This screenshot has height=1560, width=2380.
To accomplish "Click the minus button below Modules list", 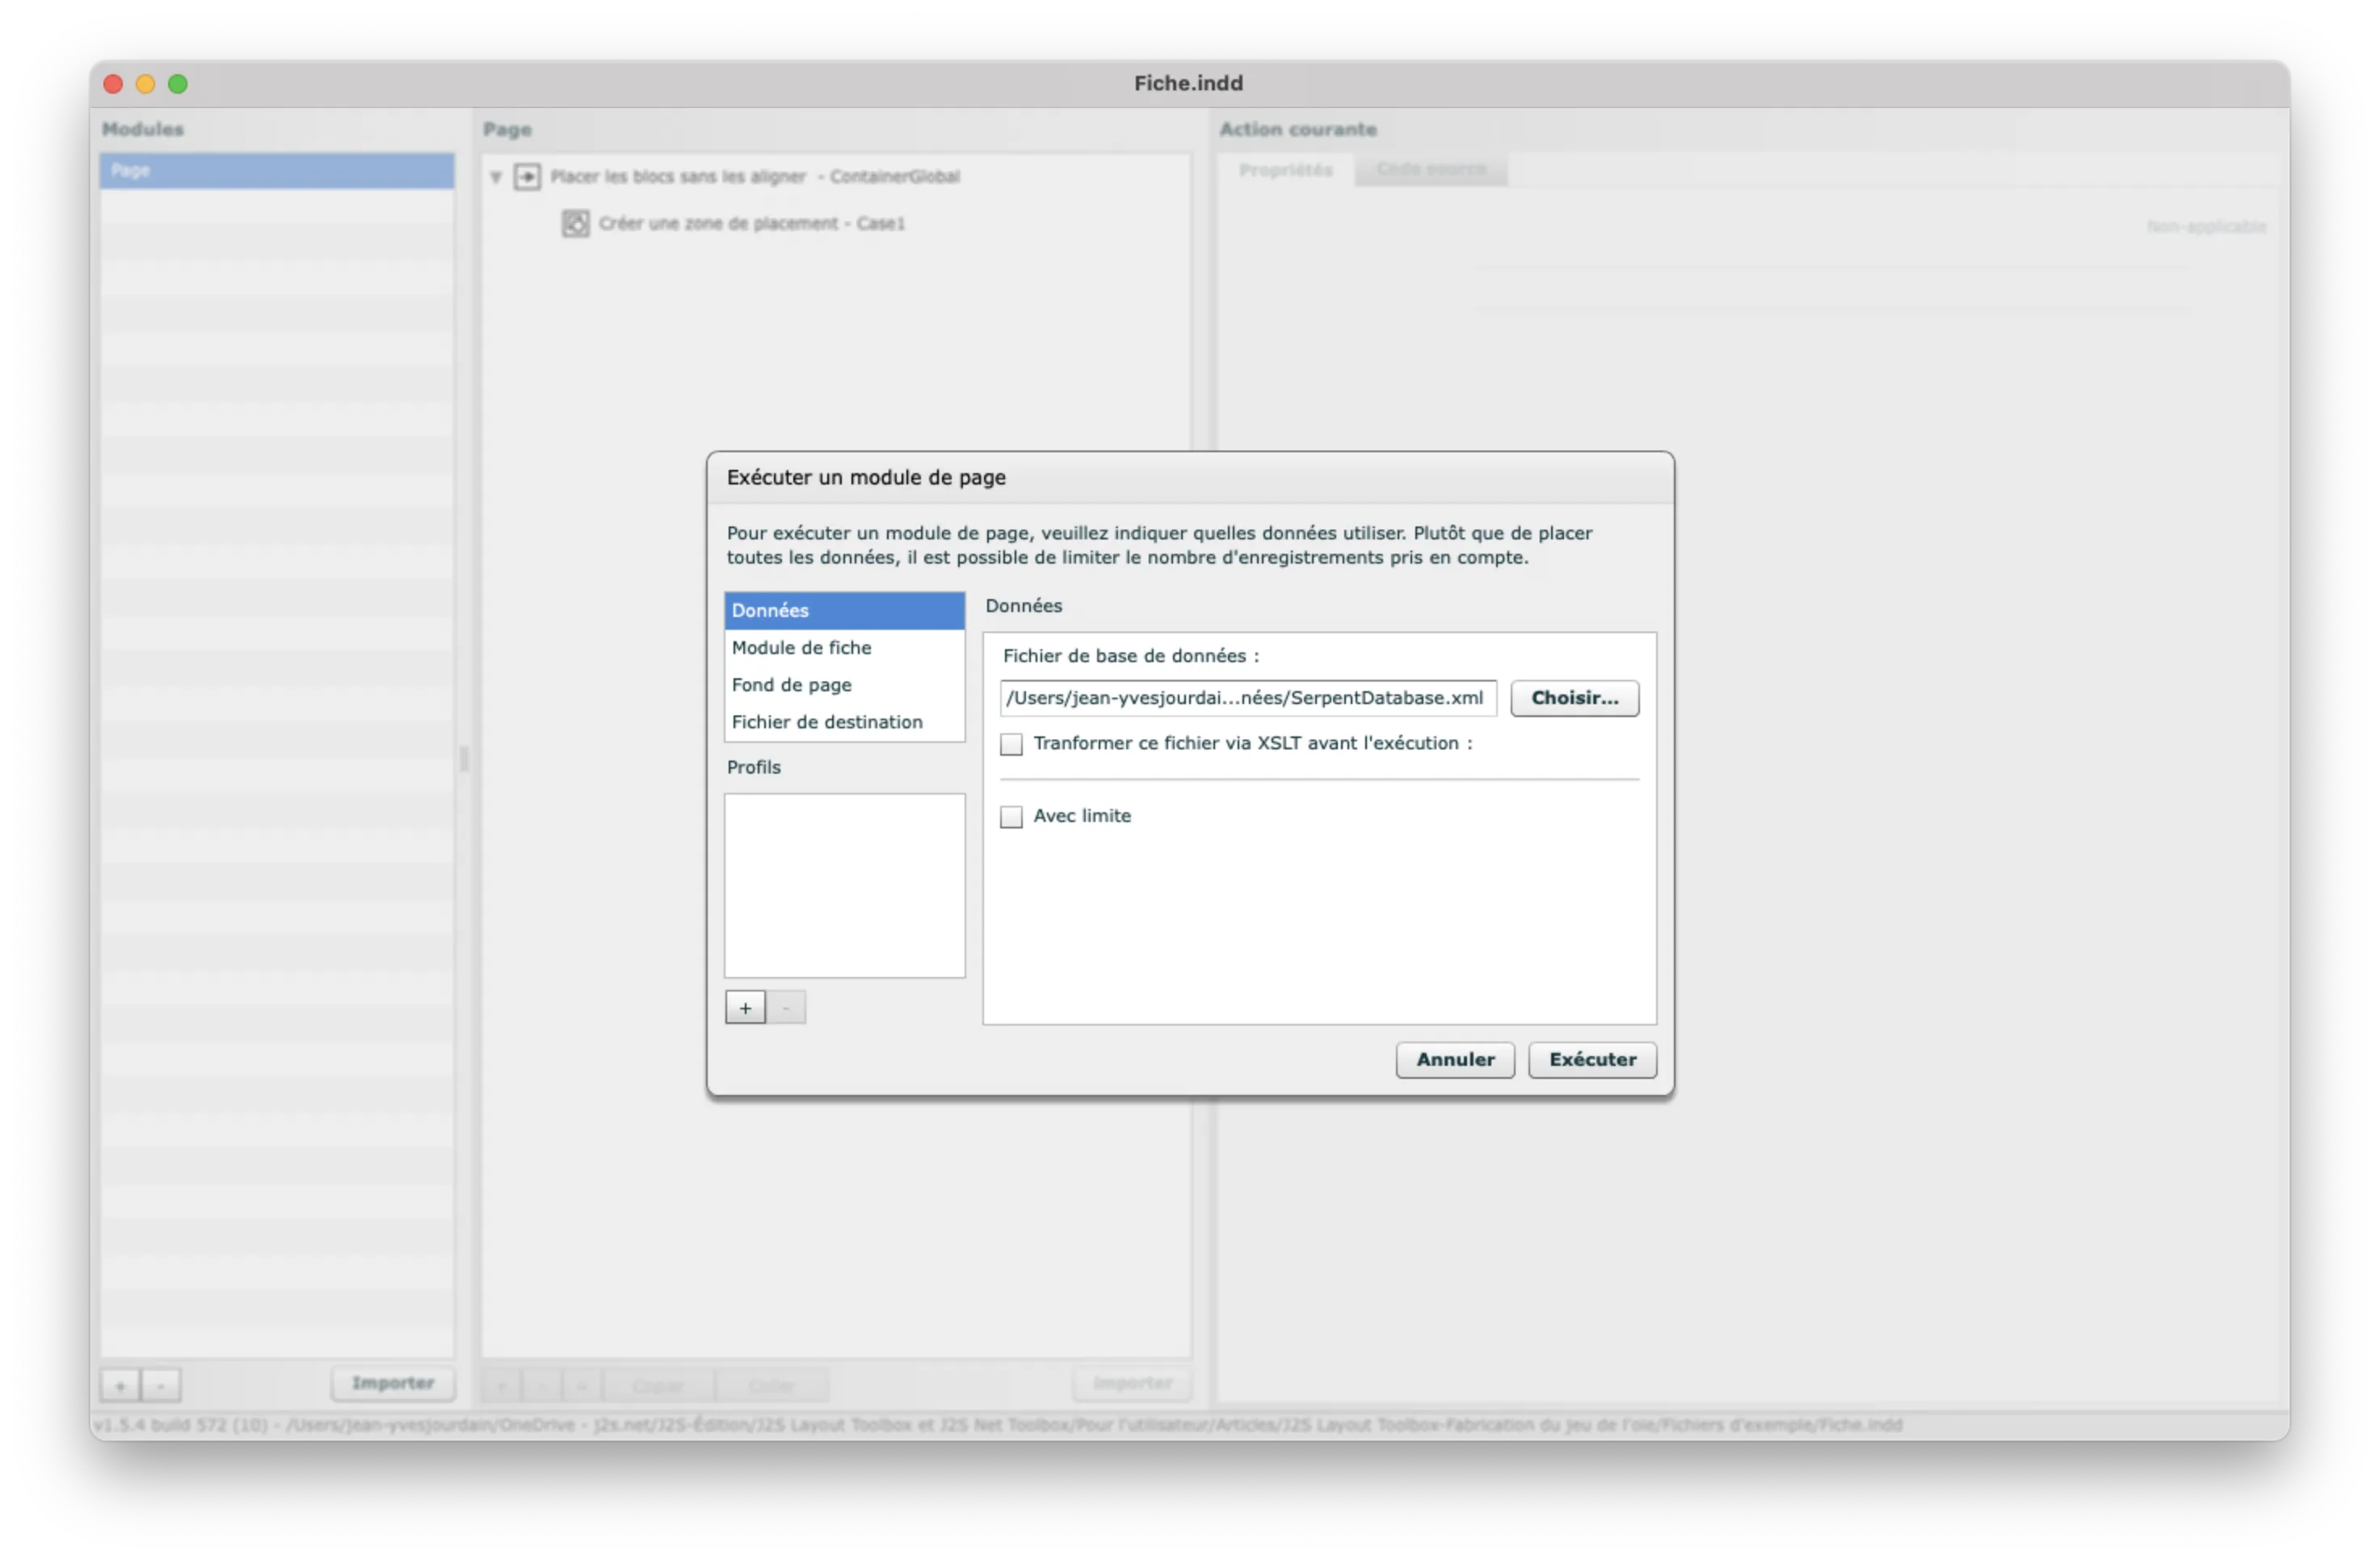I will [x=161, y=1385].
